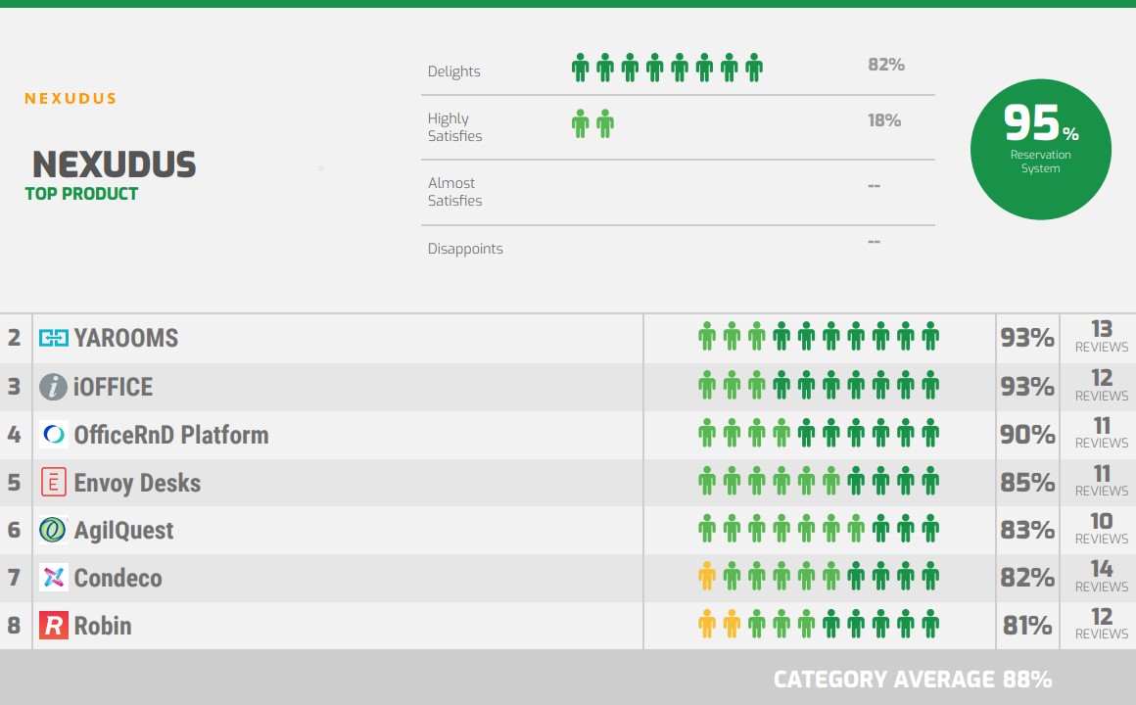Open the OfficeRnD Platform product name

pos(171,435)
